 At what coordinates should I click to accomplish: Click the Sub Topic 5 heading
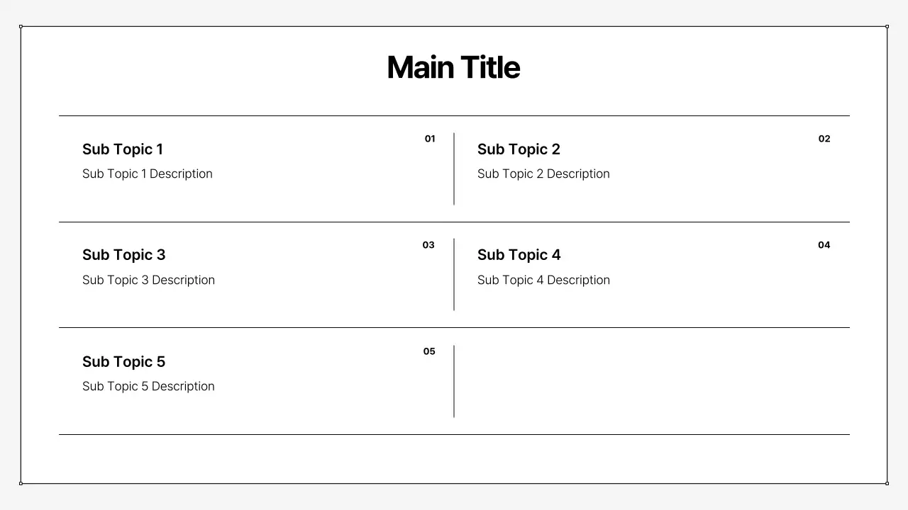tap(123, 362)
